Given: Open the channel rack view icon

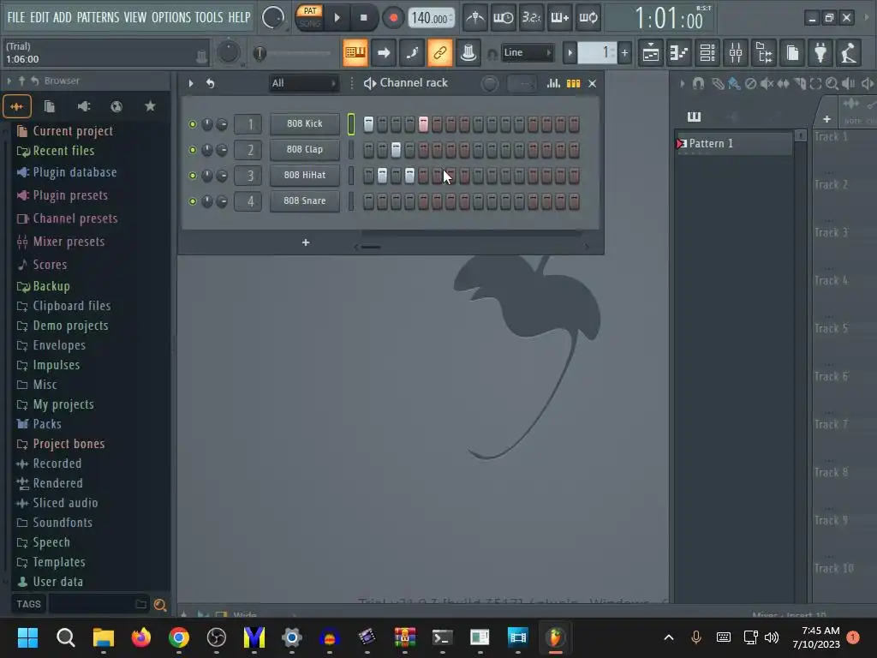Looking at the screenshot, I should (x=707, y=52).
